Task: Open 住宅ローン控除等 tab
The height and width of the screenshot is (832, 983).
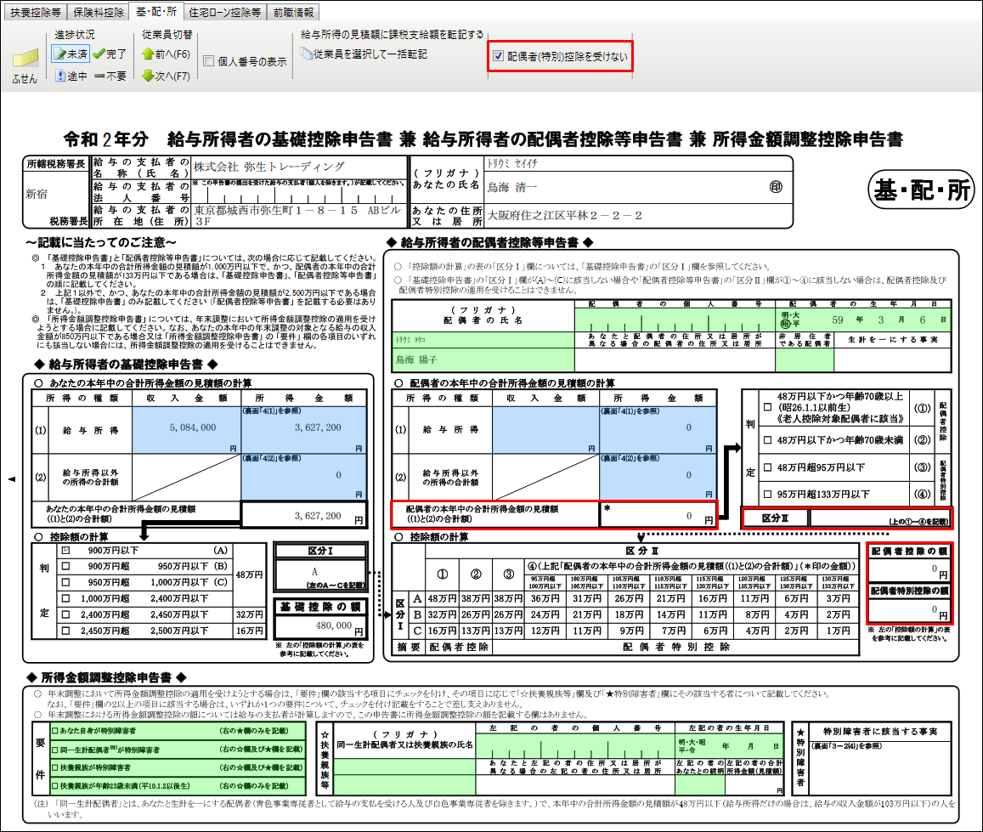Action: click(x=224, y=12)
